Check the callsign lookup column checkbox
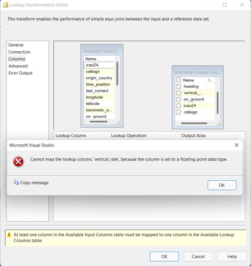 (179, 112)
